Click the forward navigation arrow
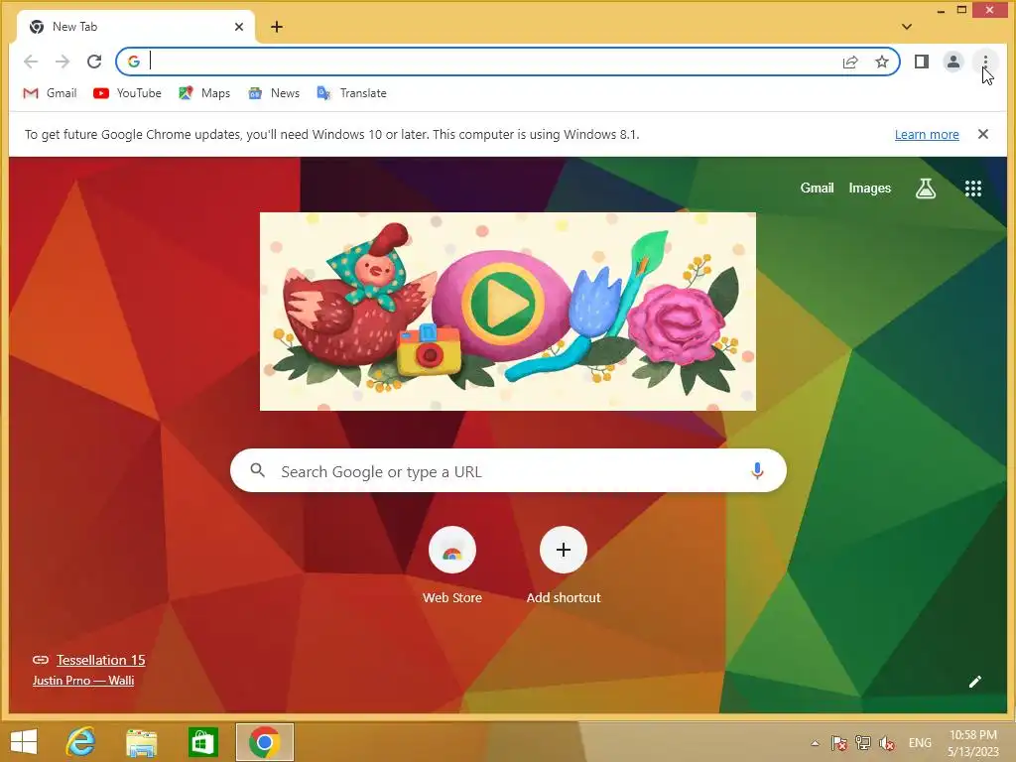Screen dimensions: 1016x762 (63, 62)
